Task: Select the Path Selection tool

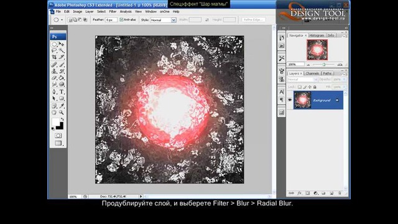Action: (x=54, y=98)
